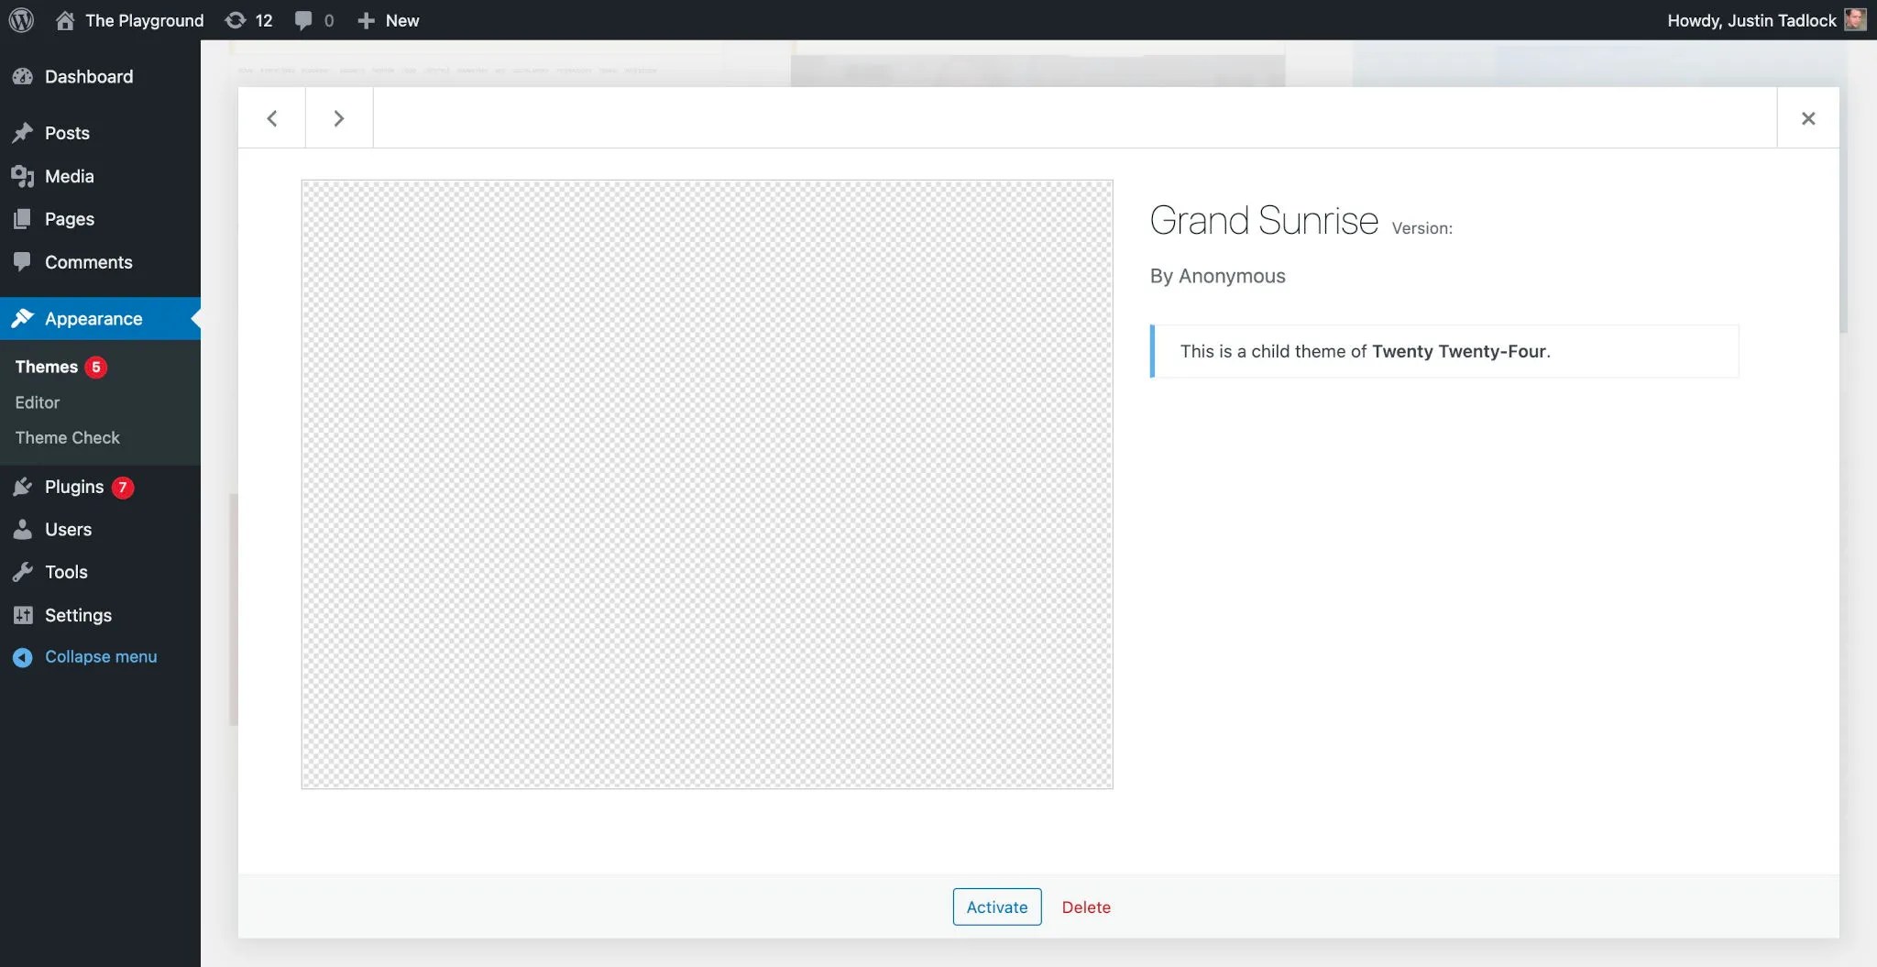Open Plugins using the plug icon
This screenshot has height=967, width=1877.
24,487
